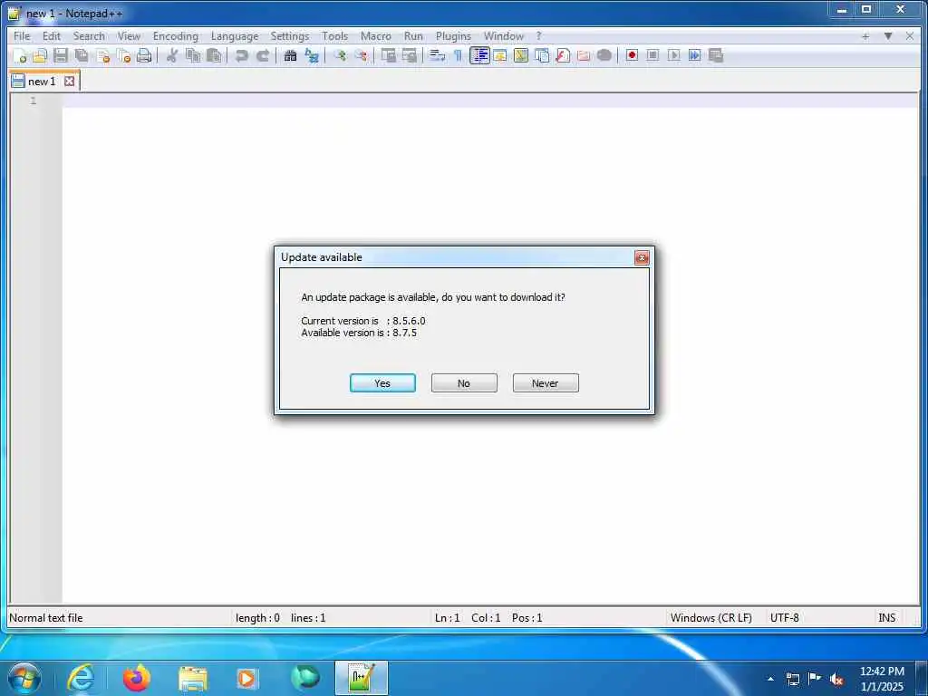Open the Plugins menu
Image resolution: width=928 pixels, height=696 pixels.
[x=453, y=36]
